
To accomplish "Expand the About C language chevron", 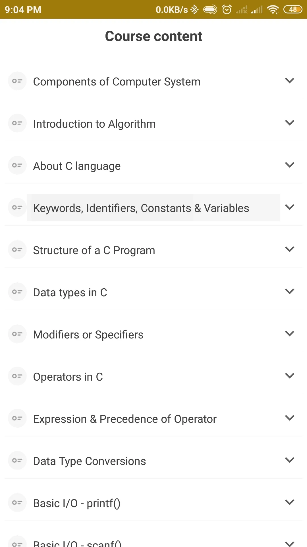I will pyautogui.click(x=289, y=165).
